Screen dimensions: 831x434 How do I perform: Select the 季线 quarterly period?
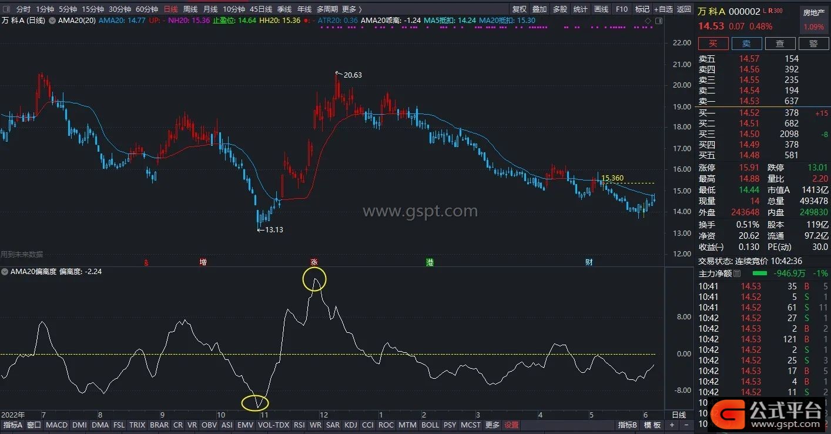[x=284, y=9]
